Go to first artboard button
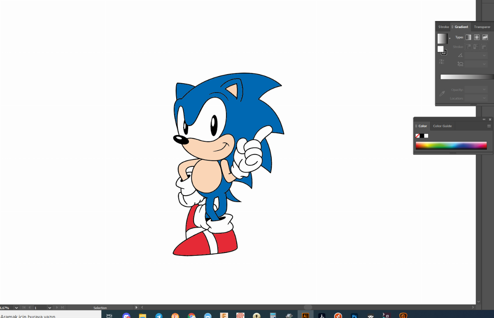The image size is (494, 318). (24, 308)
